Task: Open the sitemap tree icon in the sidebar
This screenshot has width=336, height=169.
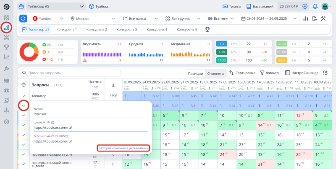Action: point(6,110)
